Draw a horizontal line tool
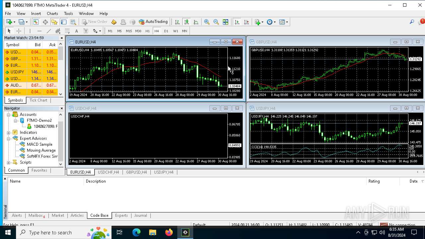This screenshot has width=425, height=239. [39, 31]
